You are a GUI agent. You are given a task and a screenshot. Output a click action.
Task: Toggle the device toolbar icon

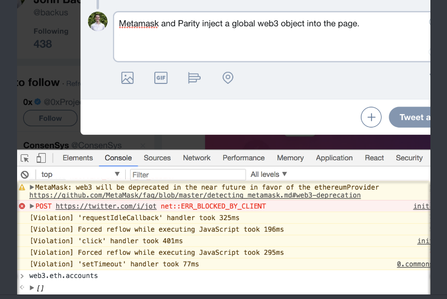(41, 158)
